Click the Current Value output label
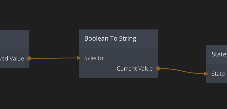 pyautogui.click(x=135, y=69)
